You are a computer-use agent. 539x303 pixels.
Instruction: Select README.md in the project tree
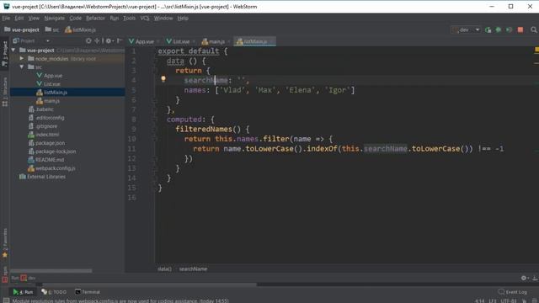coord(50,160)
